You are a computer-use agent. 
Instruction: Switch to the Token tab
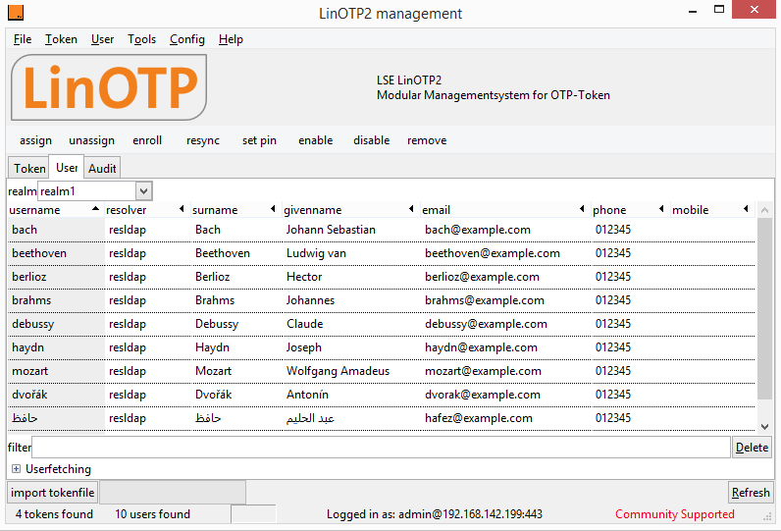click(x=29, y=169)
